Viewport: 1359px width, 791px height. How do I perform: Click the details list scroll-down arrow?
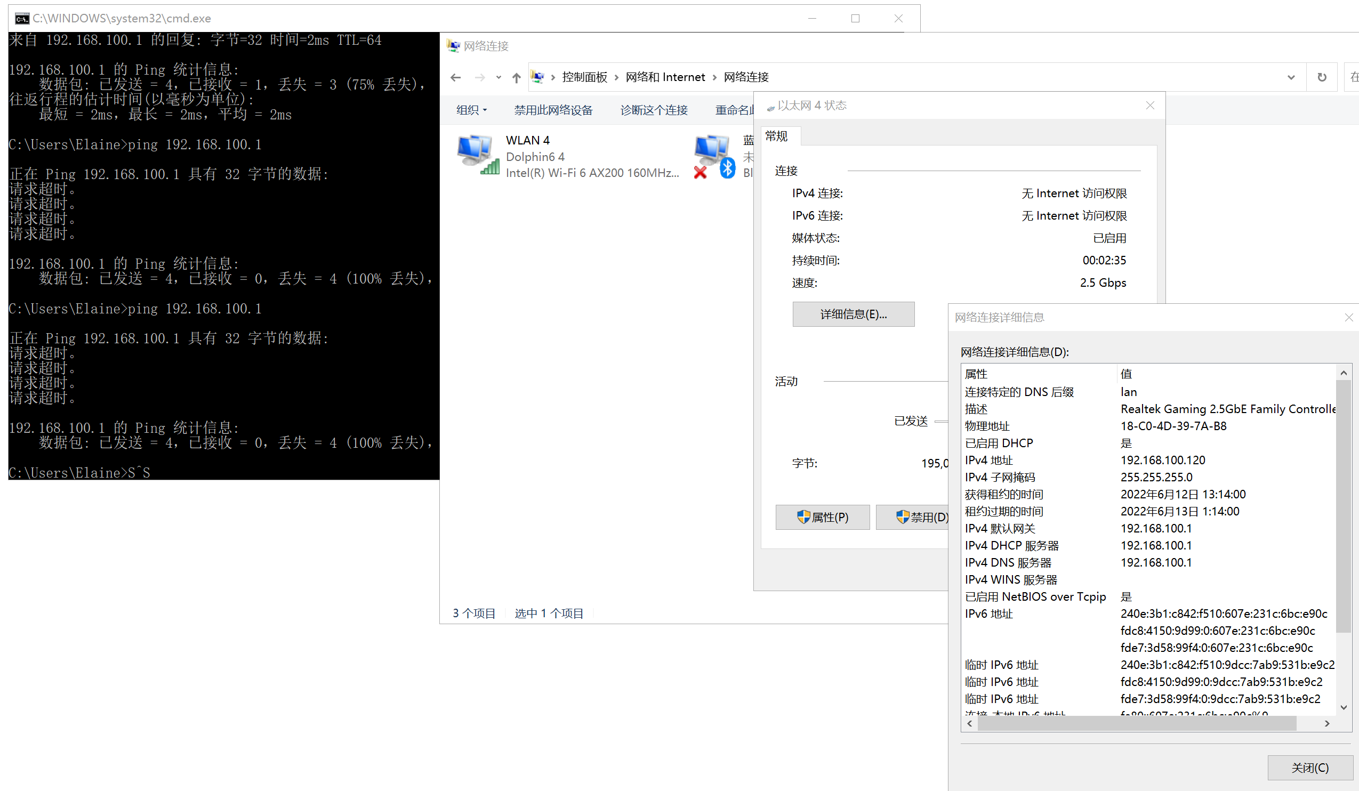point(1344,707)
